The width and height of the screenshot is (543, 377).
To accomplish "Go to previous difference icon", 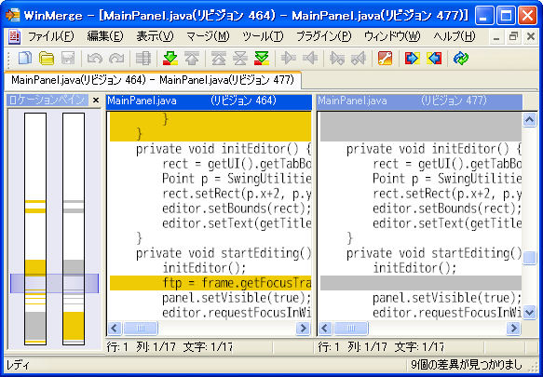I will (192, 58).
